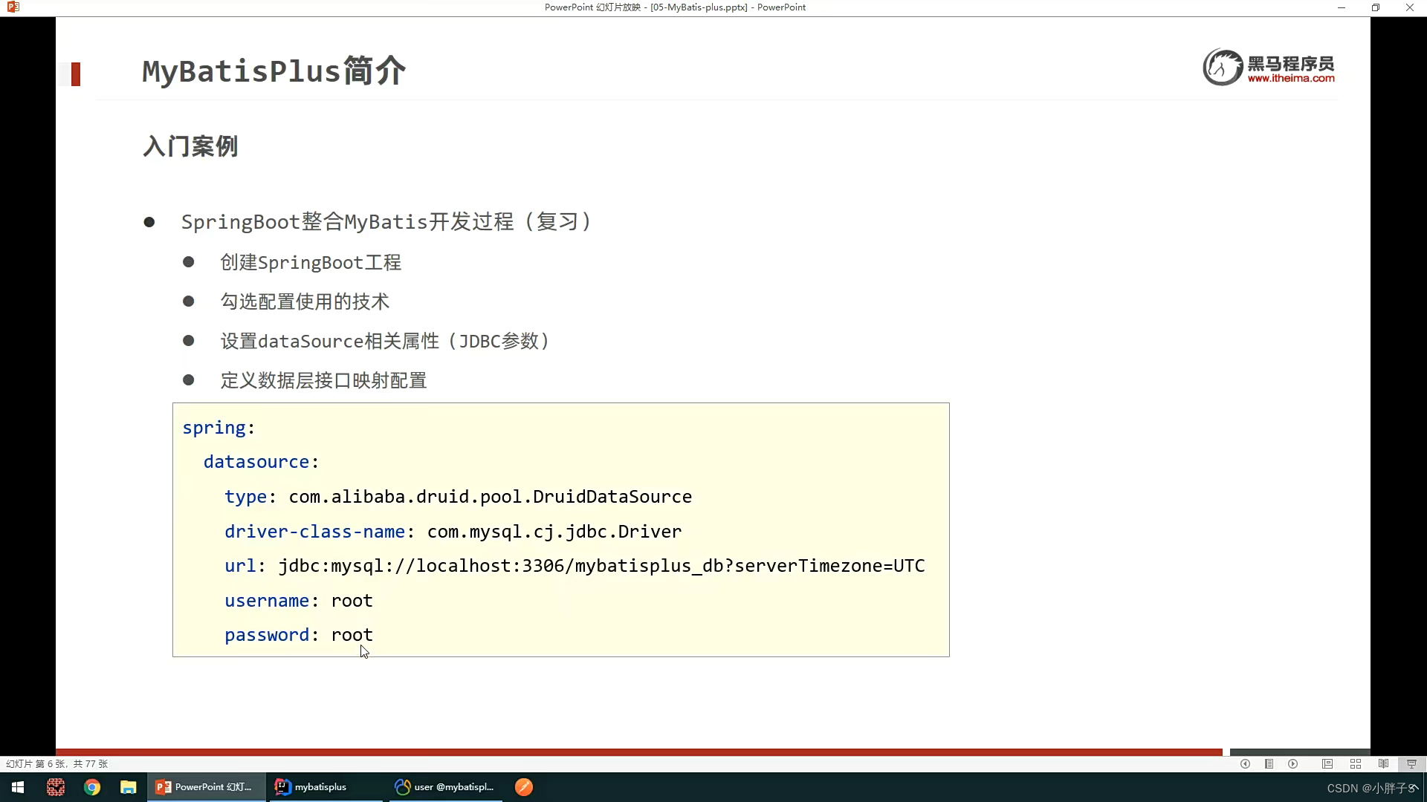Select the pen annotation tools icon
The width and height of the screenshot is (1427, 802).
[1329, 763]
